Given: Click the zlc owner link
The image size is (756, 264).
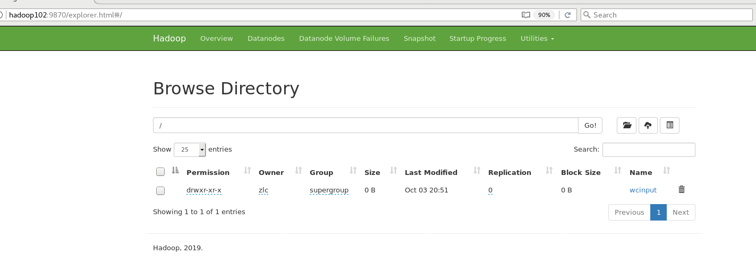Looking at the screenshot, I should 264,190.
